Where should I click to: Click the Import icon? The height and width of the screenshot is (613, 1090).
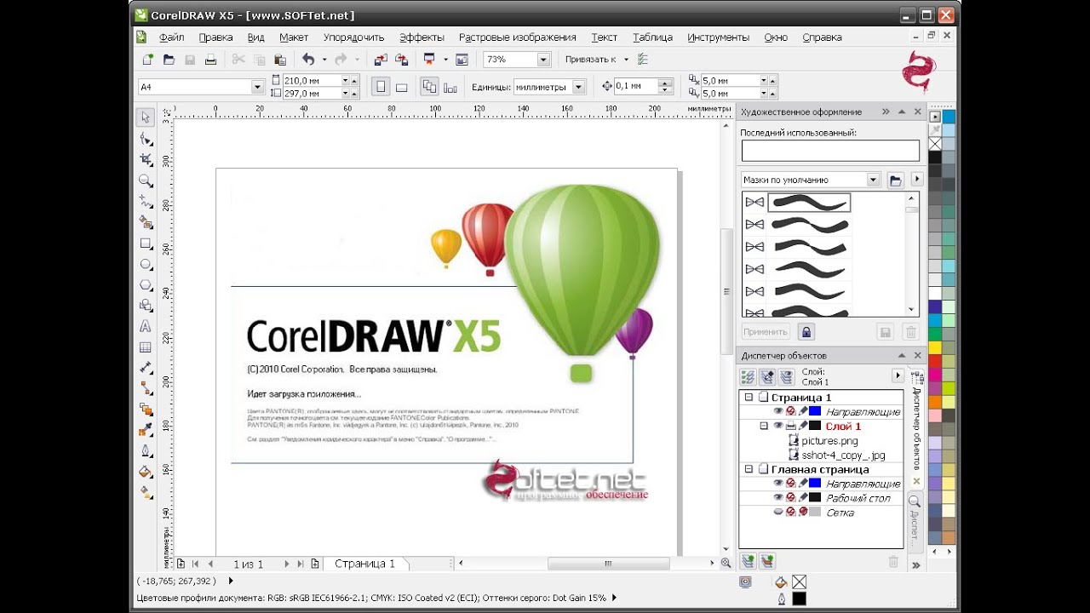point(380,60)
